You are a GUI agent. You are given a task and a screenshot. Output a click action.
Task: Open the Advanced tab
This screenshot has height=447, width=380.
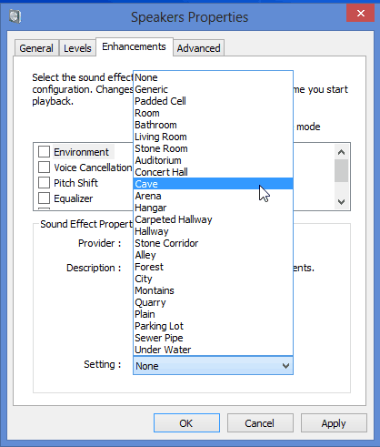click(198, 48)
